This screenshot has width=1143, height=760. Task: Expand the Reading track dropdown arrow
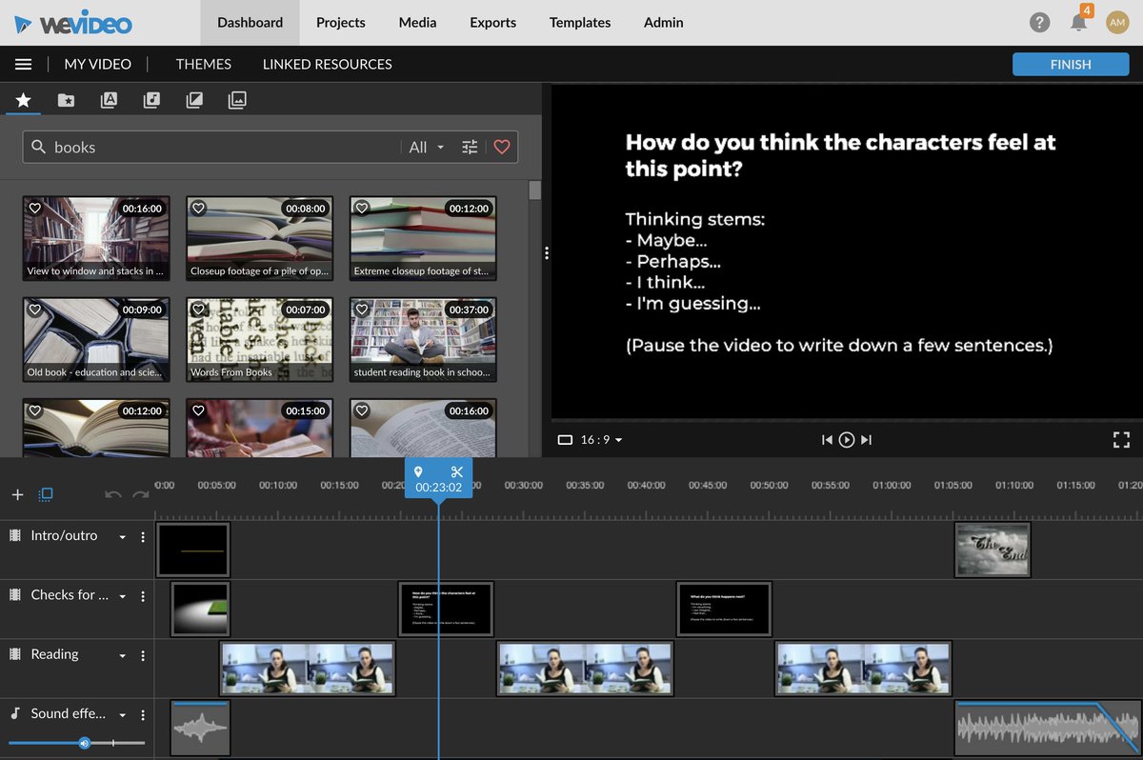122,655
